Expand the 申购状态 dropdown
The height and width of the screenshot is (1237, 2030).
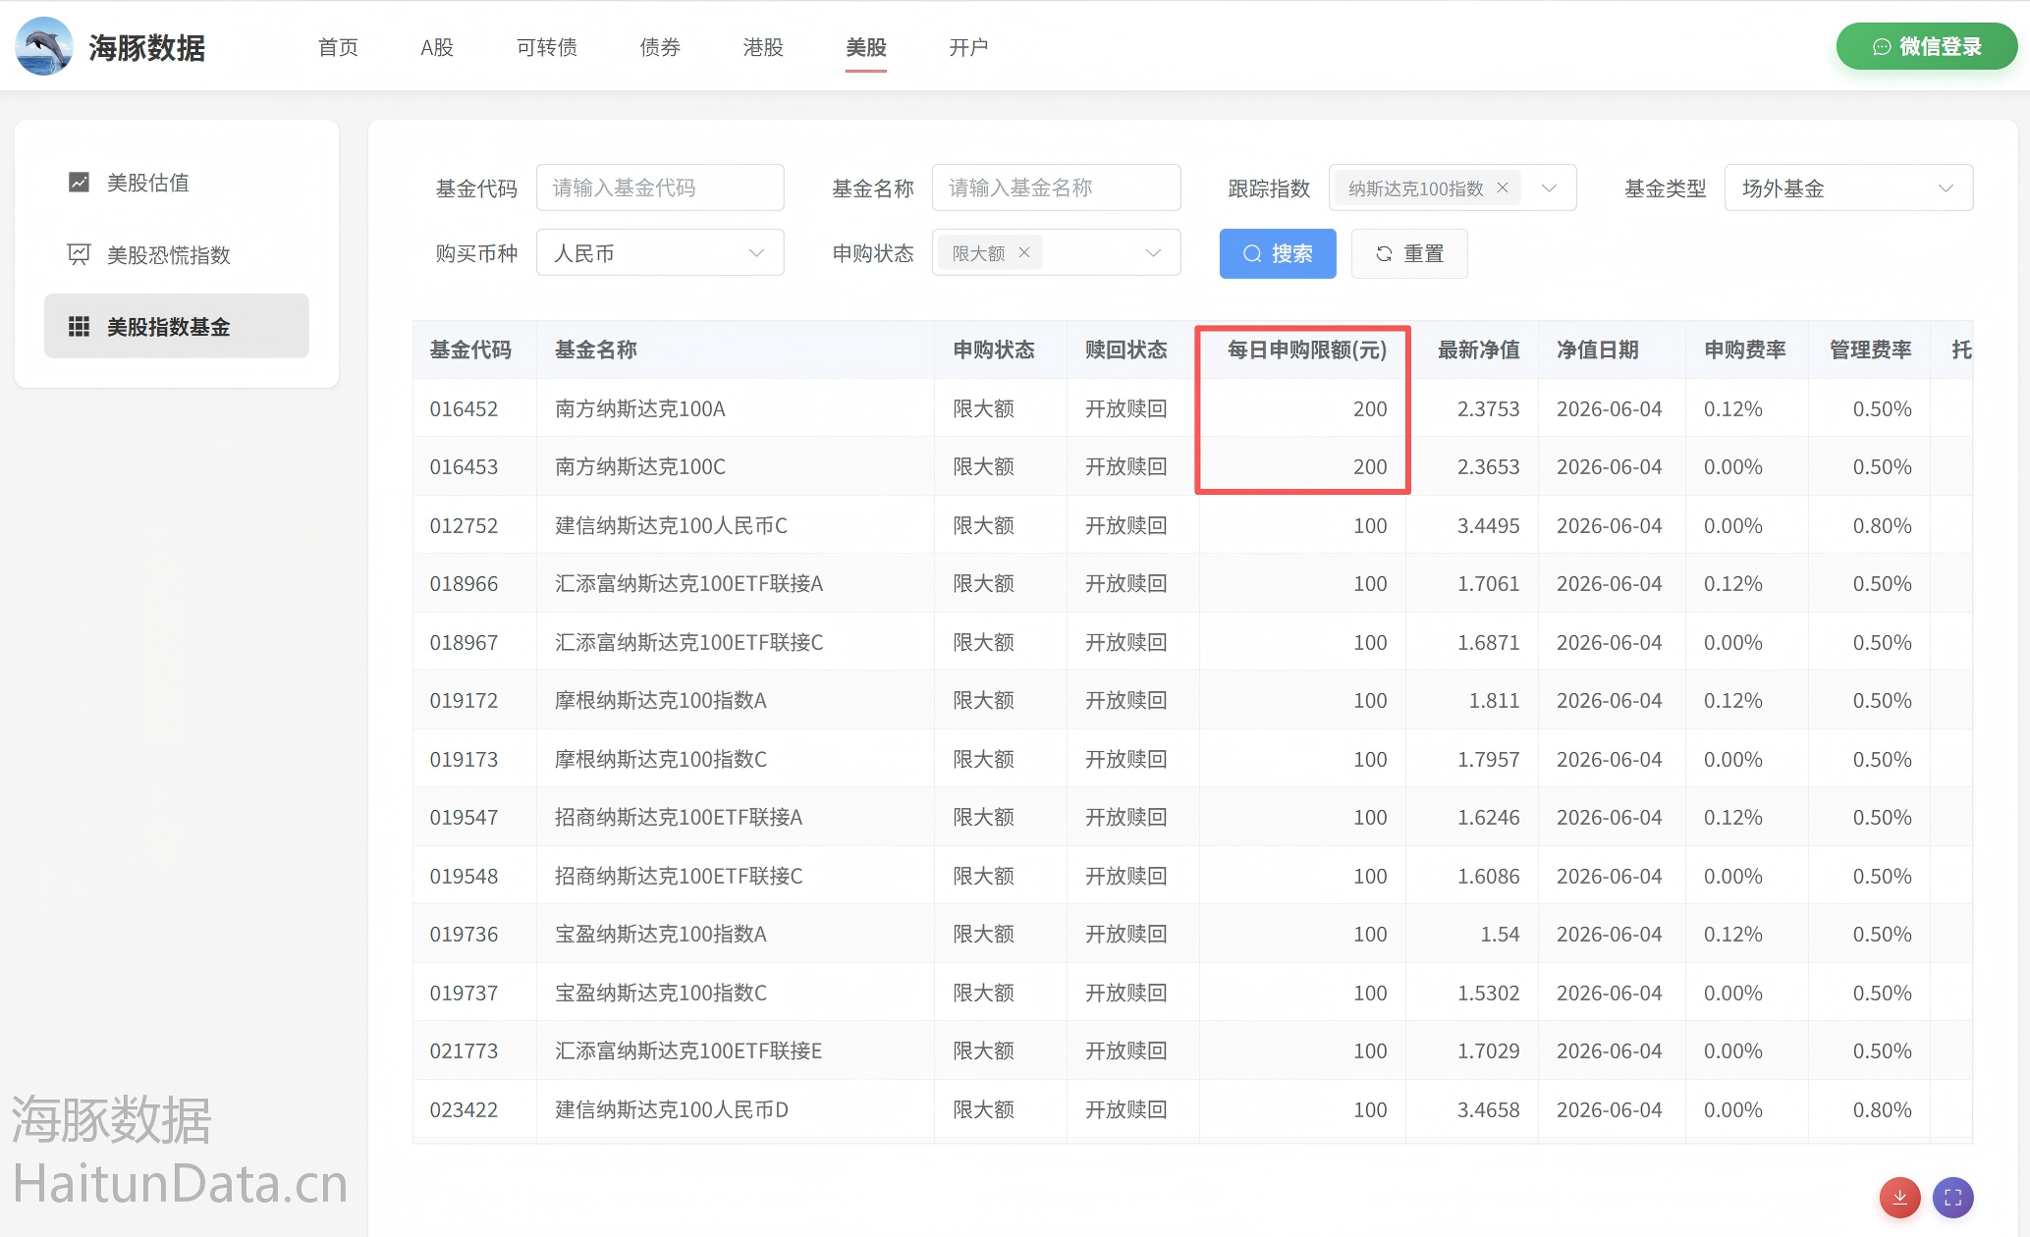(1153, 253)
